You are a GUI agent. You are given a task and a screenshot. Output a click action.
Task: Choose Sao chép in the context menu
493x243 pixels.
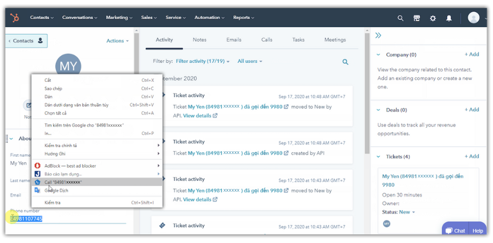(53, 88)
